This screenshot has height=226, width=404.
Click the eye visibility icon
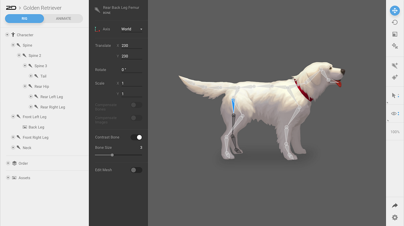click(x=393, y=113)
